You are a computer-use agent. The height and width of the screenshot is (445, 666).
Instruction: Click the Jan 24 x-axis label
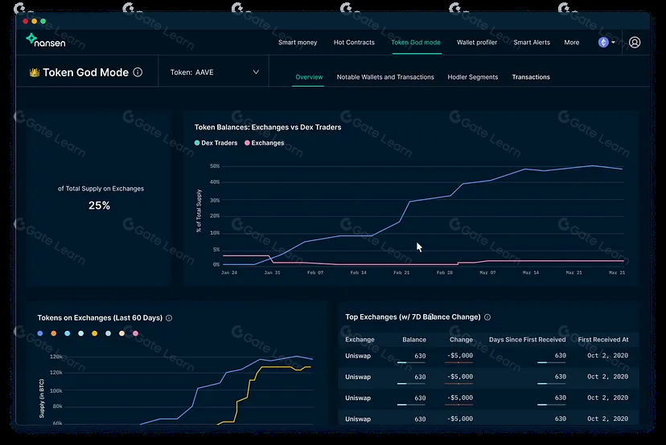229,273
